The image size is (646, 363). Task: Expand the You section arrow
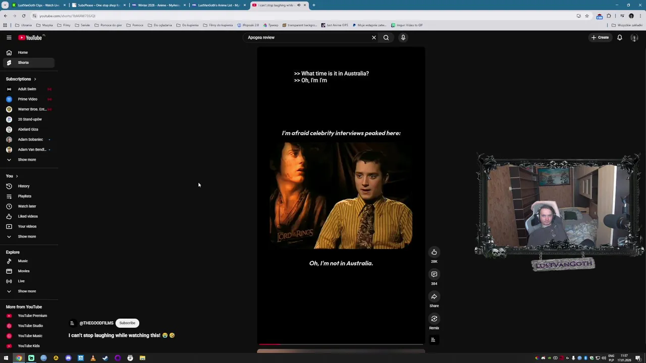[x=17, y=176]
